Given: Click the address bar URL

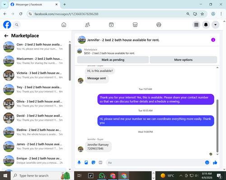Looking at the screenshot, I should point(66,14).
